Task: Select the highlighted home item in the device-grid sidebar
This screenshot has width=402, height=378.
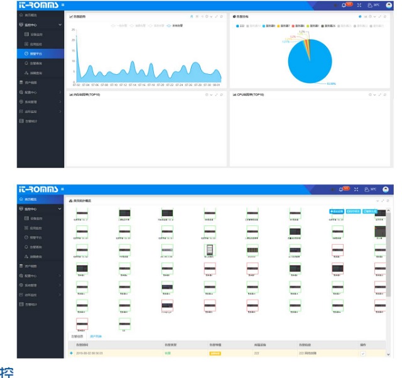Action: [x=40, y=199]
